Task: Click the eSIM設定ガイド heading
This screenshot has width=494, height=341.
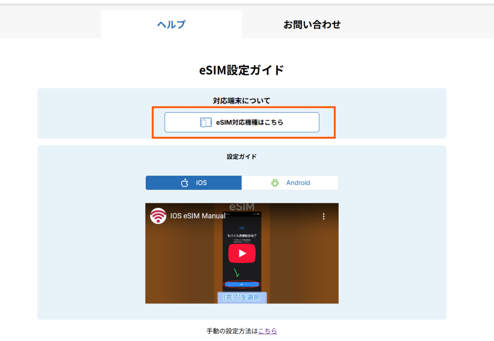Action: tap(242, 70)
